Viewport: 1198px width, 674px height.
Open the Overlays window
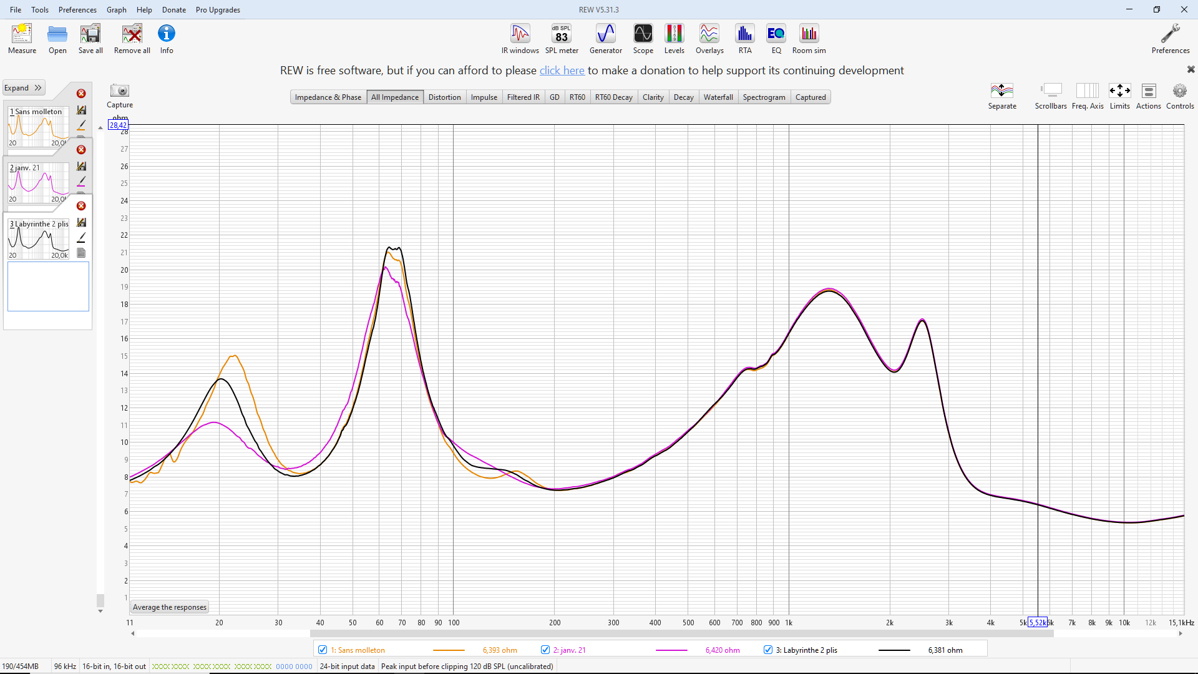pyautogui.click(x=709, y=39)
